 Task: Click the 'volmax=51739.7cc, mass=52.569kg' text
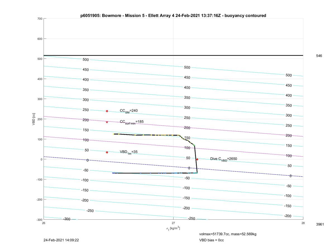coord(228,234)
